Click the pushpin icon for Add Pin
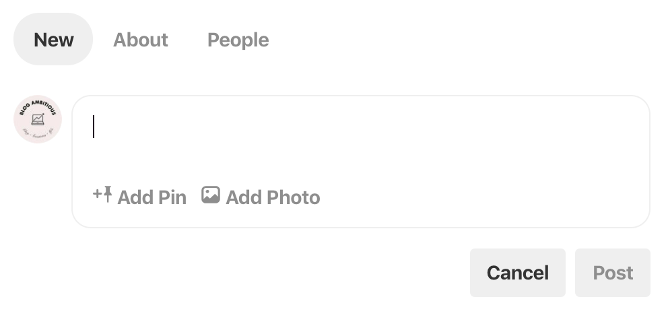The width and height of the screenshot is (668, 330). (107, 194)
